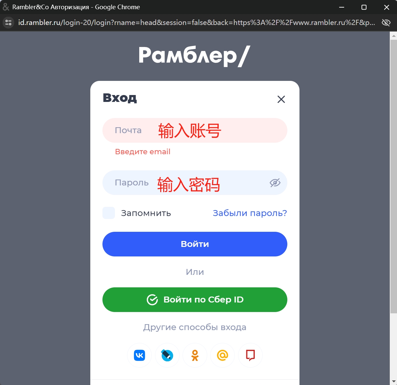Click the blue Войти button
The height and width of the screenshot is (385, 397).
tap(195, 244)
